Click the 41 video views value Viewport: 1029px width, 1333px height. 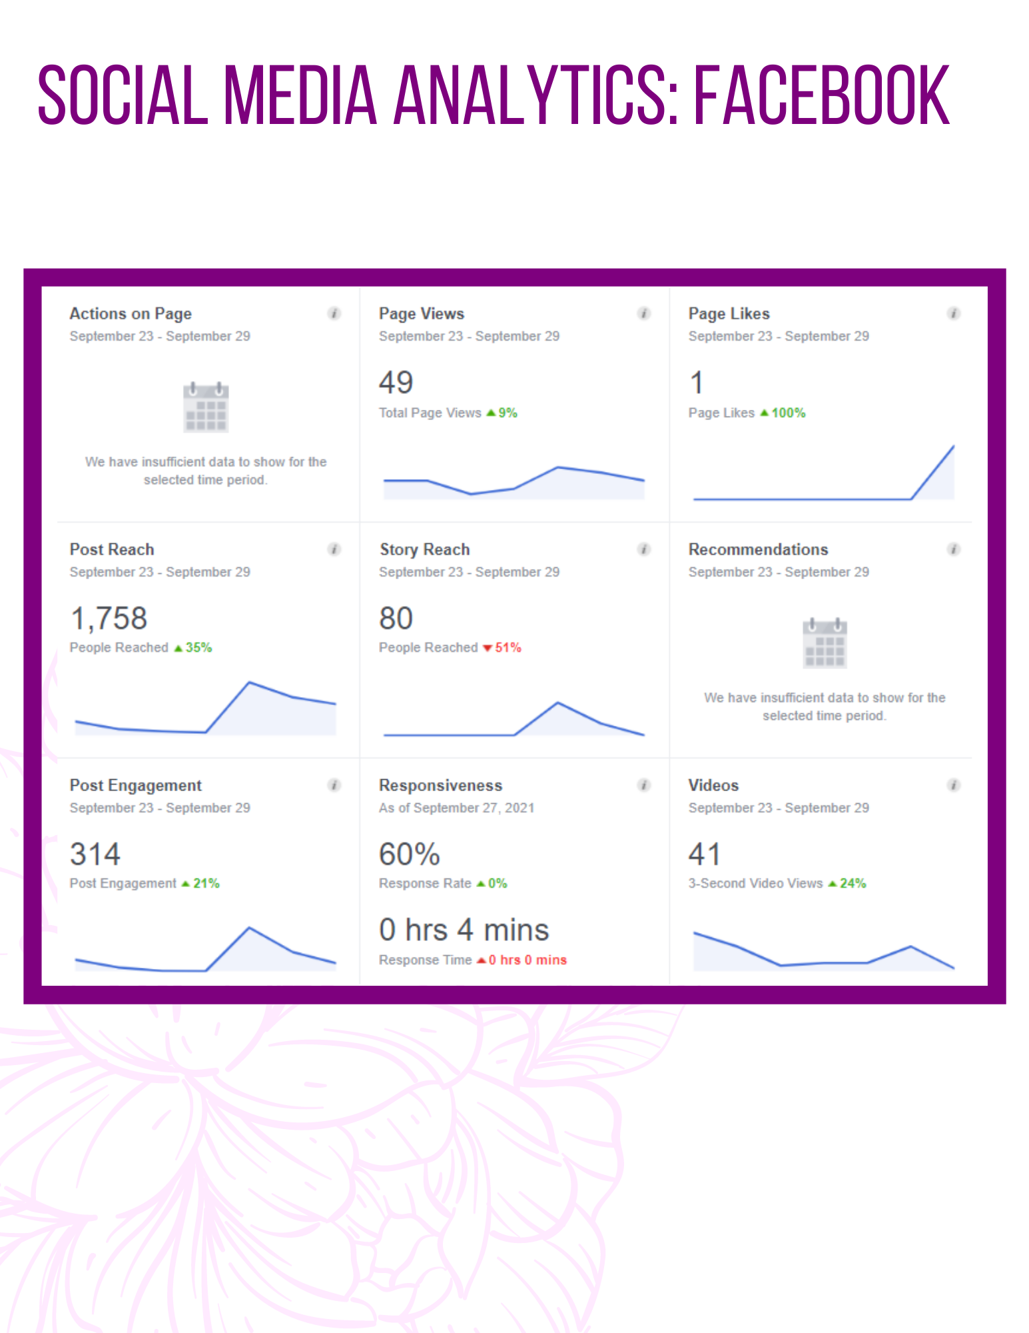point(705,854)
